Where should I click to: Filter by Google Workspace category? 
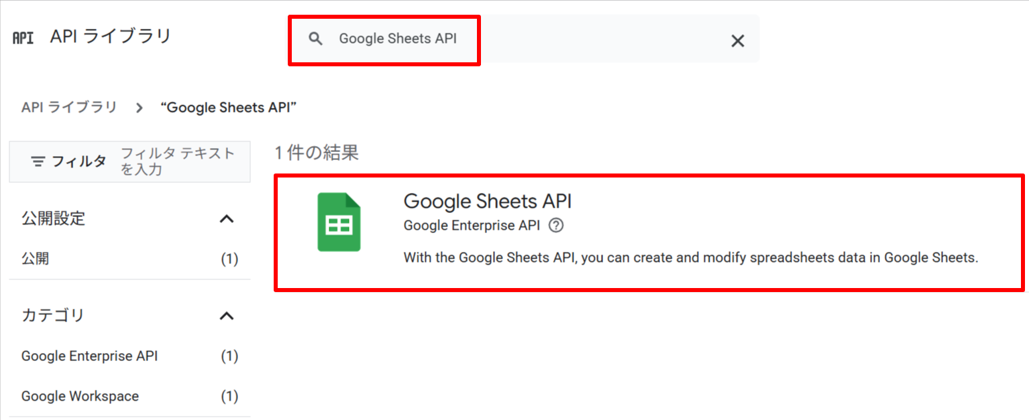[129, 397]
